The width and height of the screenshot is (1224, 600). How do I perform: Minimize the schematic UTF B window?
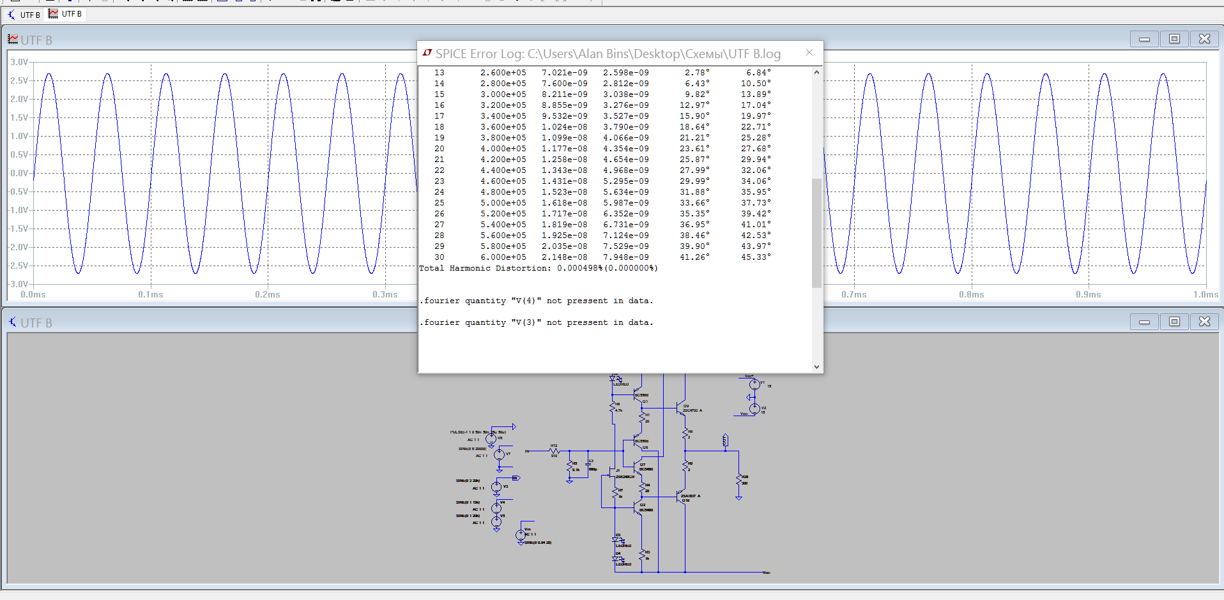pos(1144,322)
